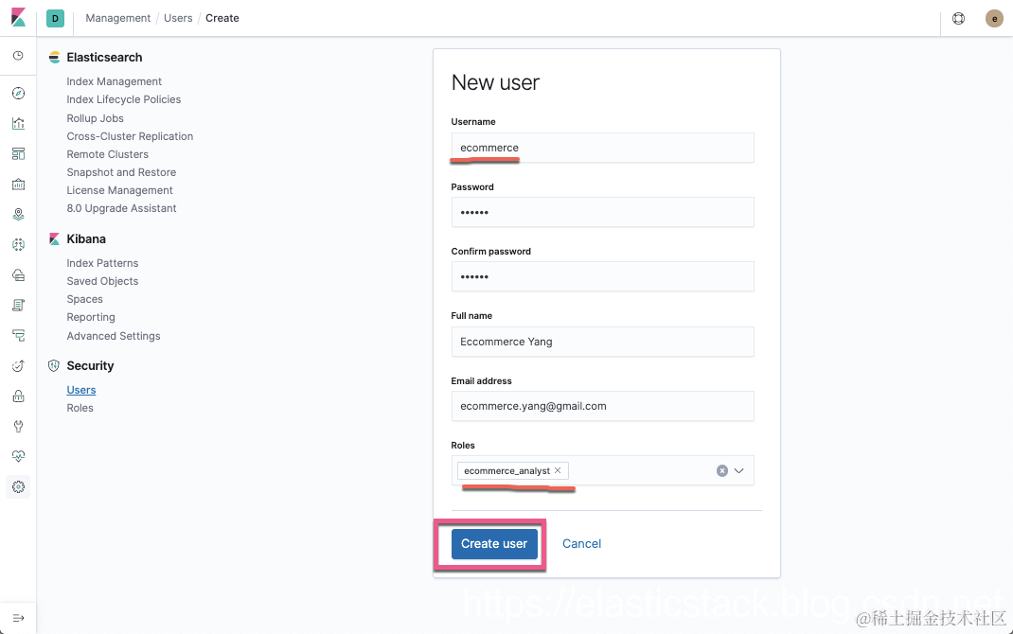1013x634 pixels.
Task: Open Infrastructure icon in sidebar
Action: click(x=18, y=274)
